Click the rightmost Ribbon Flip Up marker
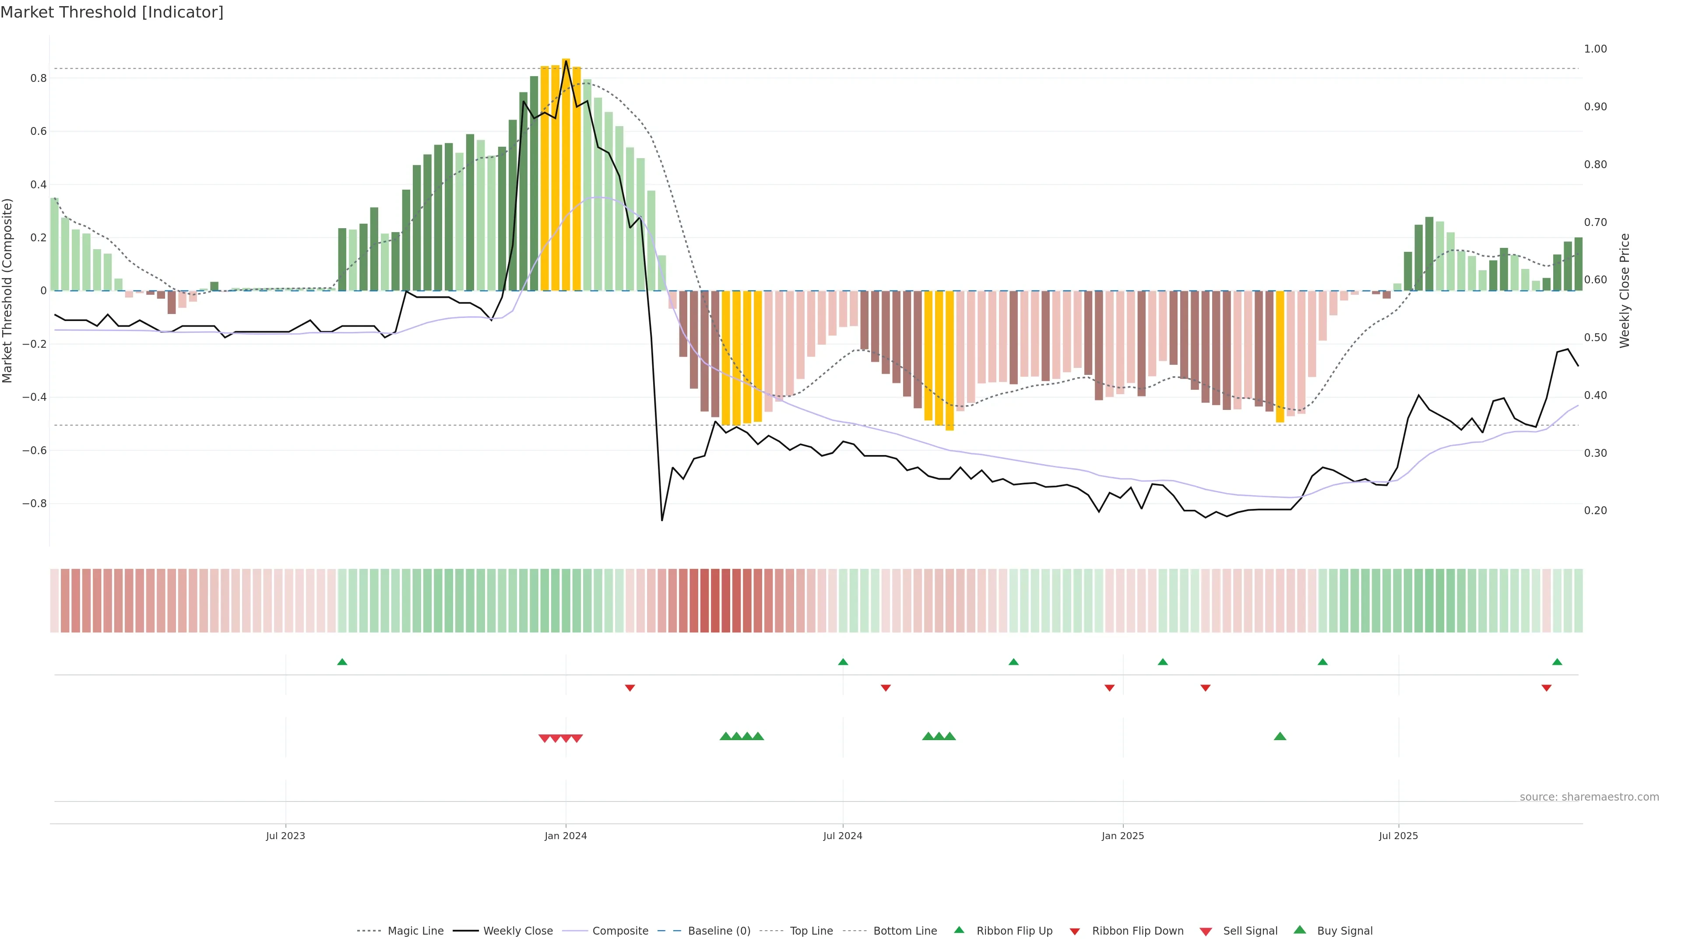This screenshot has width=1681, height=946. [x=1557, y=662]
